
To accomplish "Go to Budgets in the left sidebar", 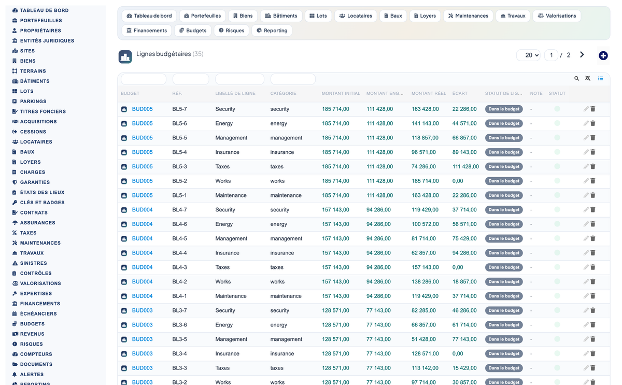I will coord(32,324).
